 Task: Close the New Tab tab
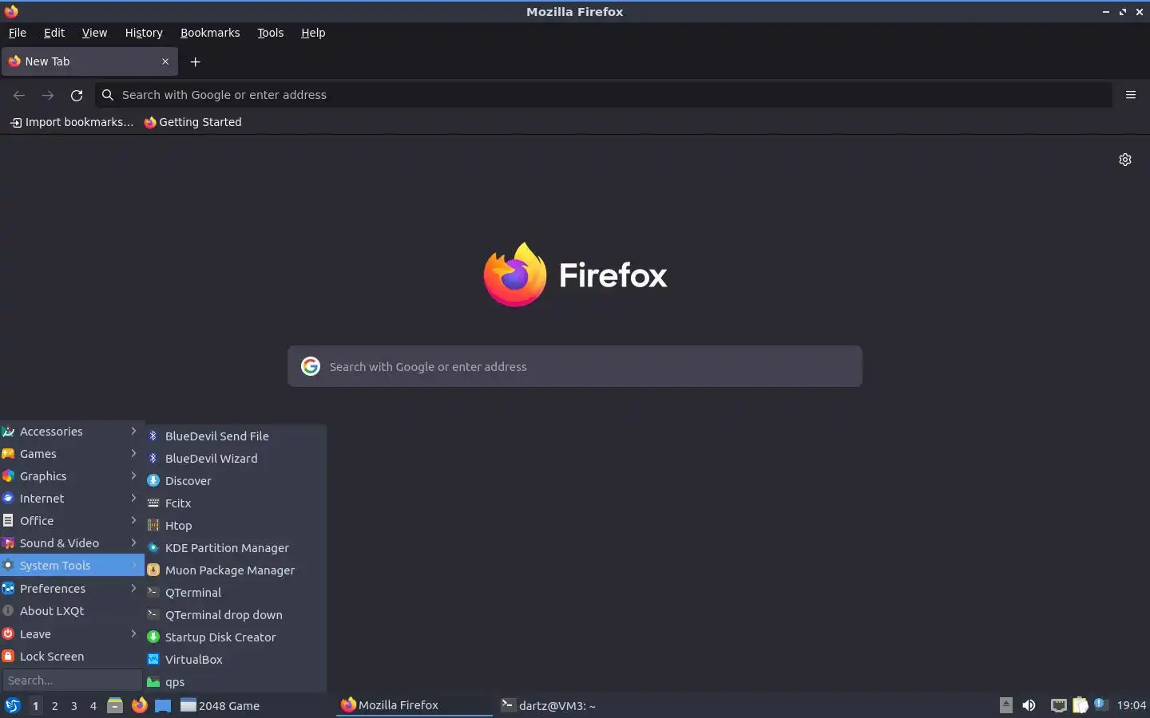(165, 61)
